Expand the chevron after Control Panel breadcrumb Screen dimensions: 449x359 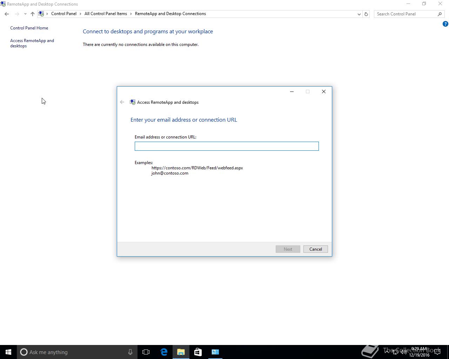tap(81, 14)
